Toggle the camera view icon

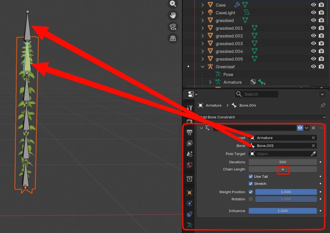click(173, 27)
